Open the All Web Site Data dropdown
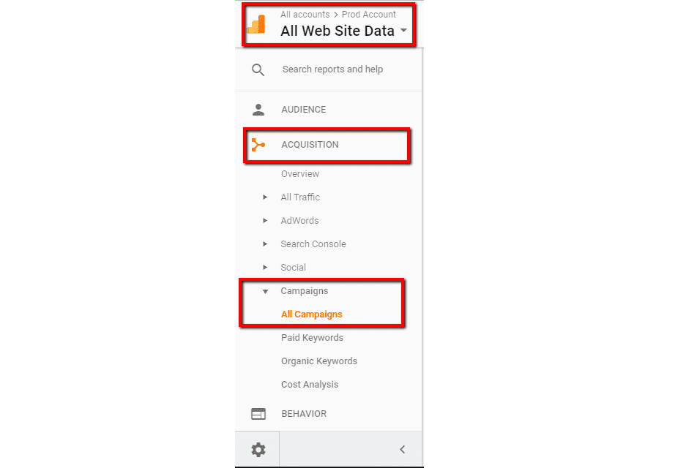 (x=403, y=31)
